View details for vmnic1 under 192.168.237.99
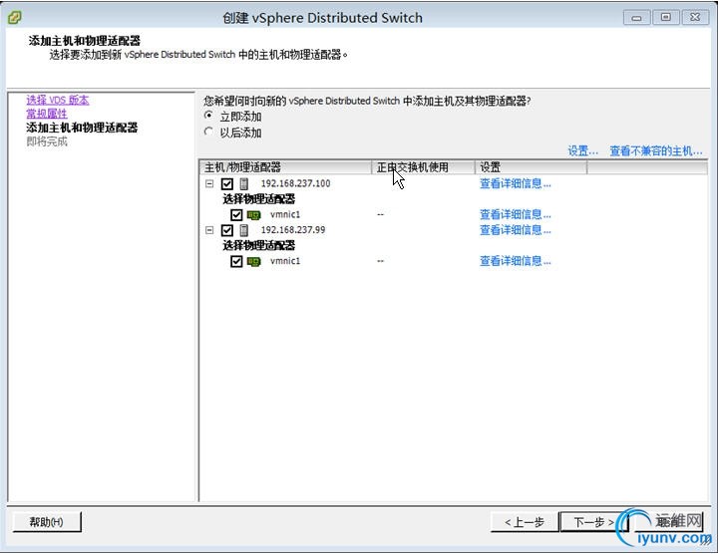The height and width of the screenshot is (554, 718). 516,261
